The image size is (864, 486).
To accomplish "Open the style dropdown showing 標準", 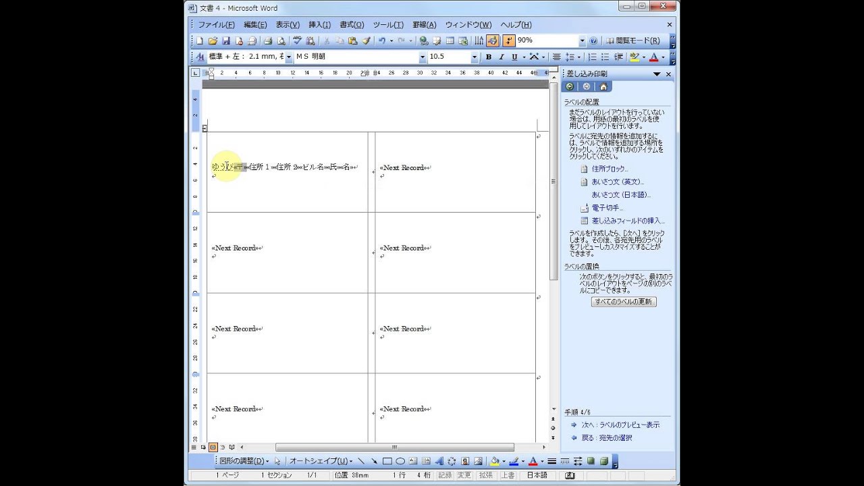I will (x=289, y=57).
